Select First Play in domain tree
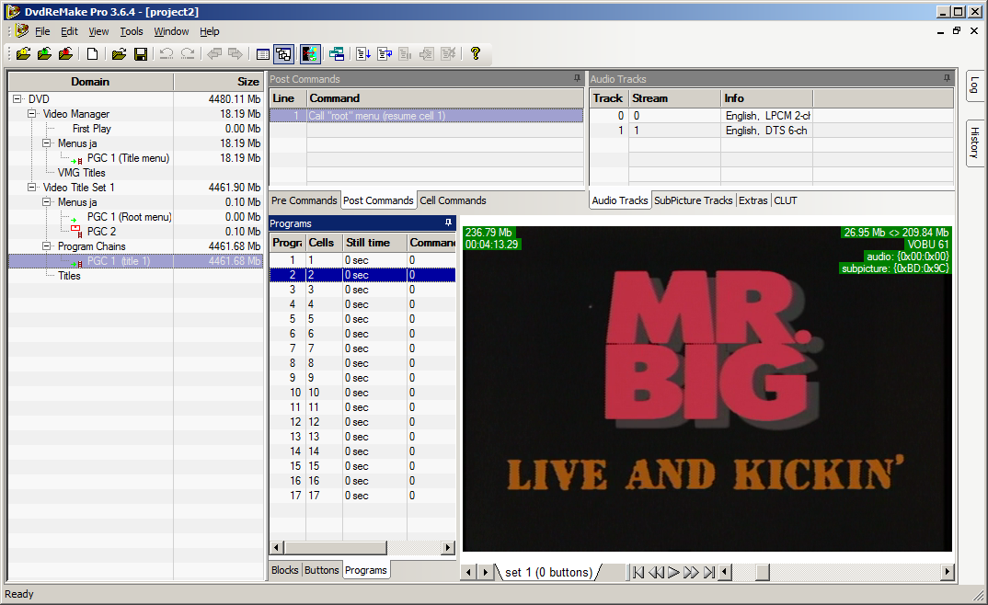This screenshot has width=988, height=605. tap(92, 129)
